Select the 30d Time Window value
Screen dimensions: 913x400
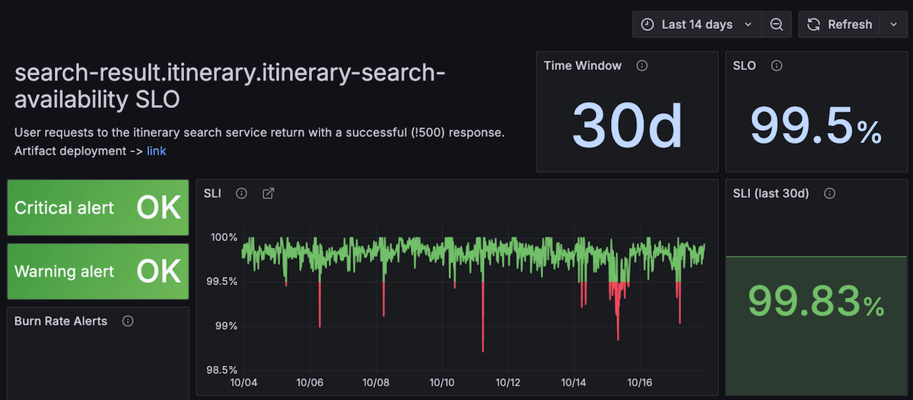[627, 124]
